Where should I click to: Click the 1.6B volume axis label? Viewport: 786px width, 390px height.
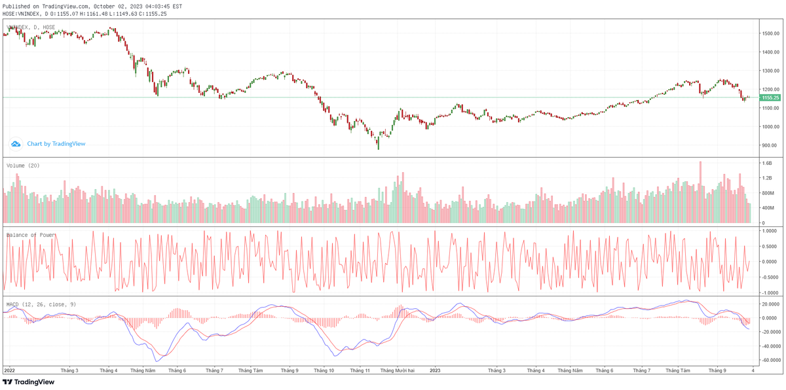tap(766, 162)
